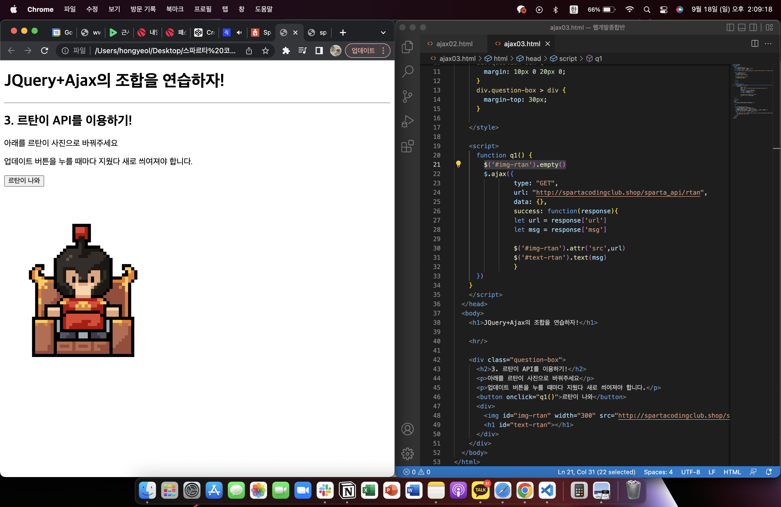The height and width of the screenshot is (507, 781).
Task: Open Chrome's three-dot menu beside 업데이트
Action: (x=383, y=51)
